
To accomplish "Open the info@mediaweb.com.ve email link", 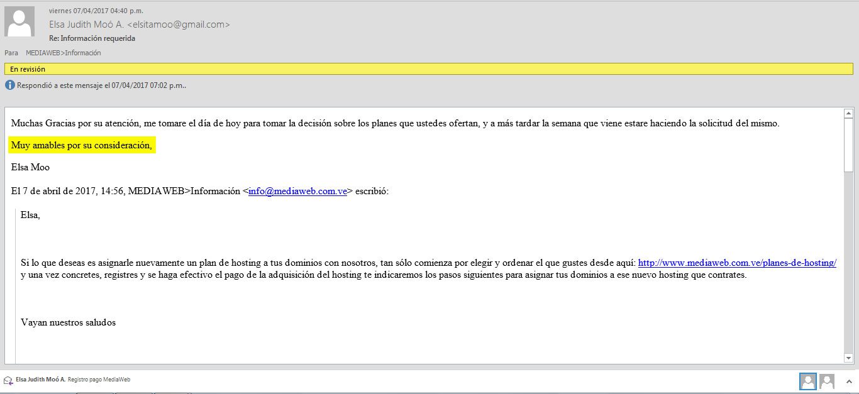I will click(x=298, y=192).
